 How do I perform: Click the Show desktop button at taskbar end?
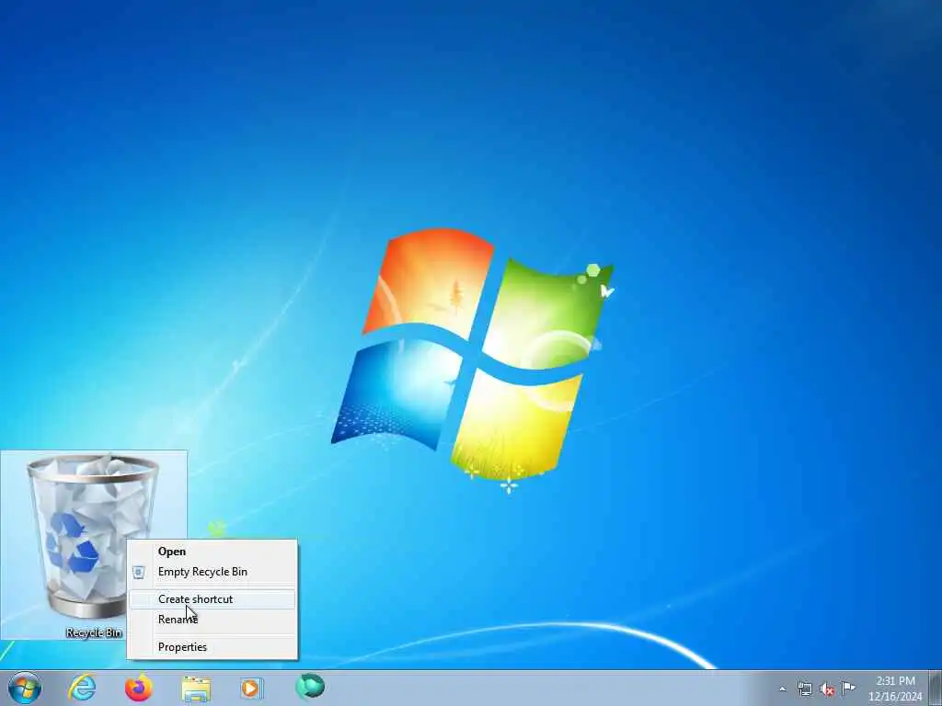click(936, 688)
